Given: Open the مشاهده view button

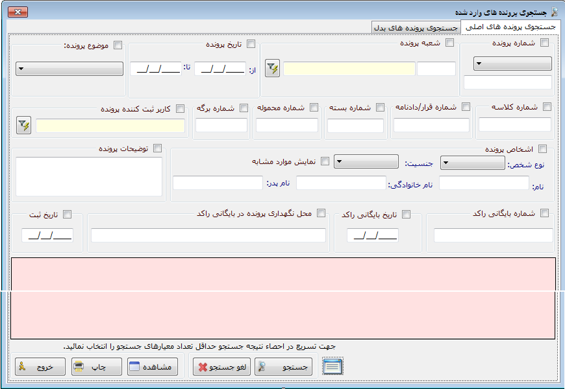Looking at the screenshot, I should click(150, 367).
